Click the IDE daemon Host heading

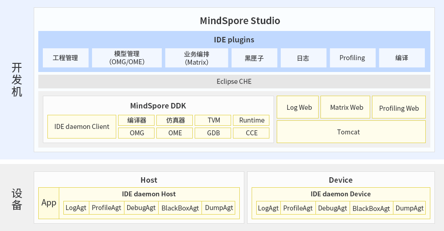point(149,194)
